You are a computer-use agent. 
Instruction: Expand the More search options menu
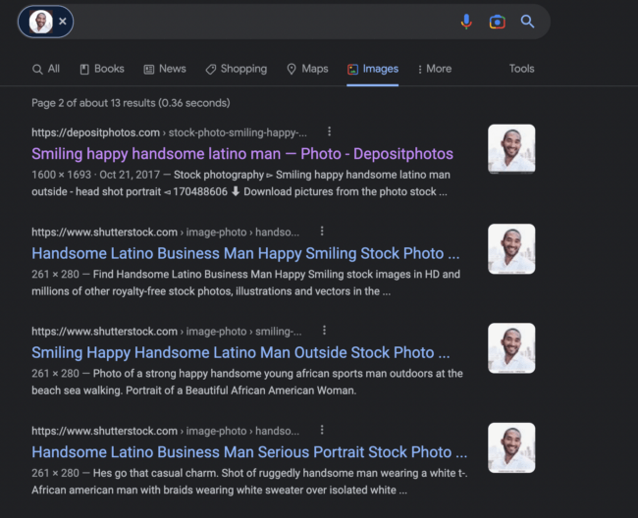pyautogui.click(x=434, y=69)
